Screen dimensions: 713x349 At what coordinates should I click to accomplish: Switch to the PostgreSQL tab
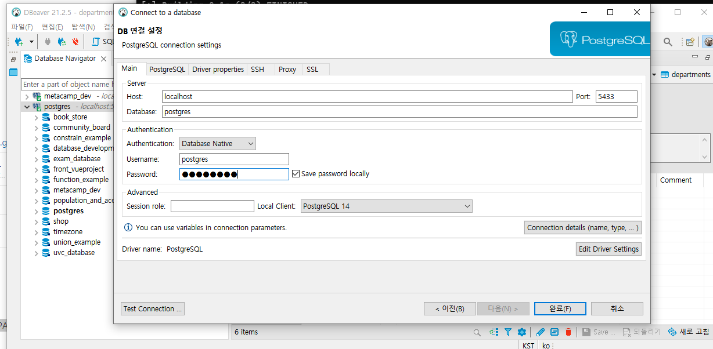click(167, 69)
